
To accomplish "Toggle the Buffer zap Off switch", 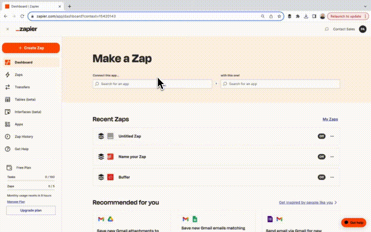I will click(321, 177).
